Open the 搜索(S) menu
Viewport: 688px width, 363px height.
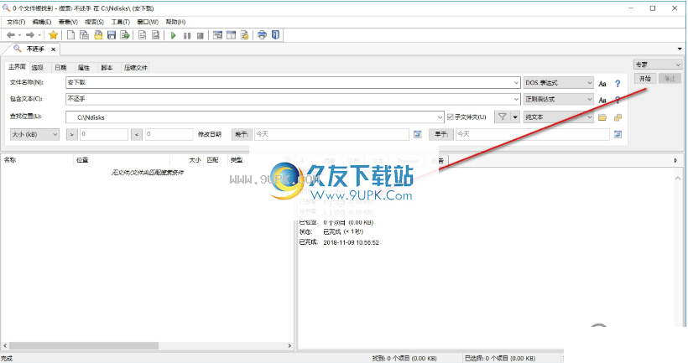point(94,22)
